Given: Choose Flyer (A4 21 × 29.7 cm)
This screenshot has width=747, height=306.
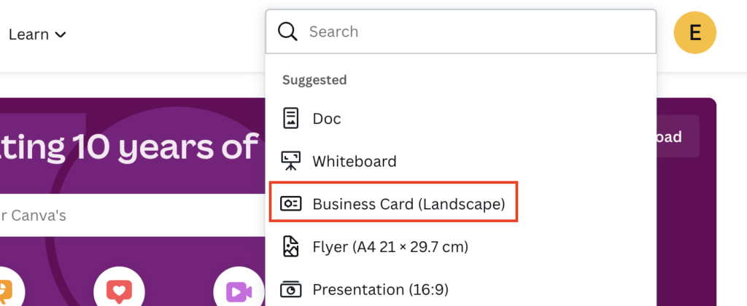Looking at the screenshot, I should [390, 247].
